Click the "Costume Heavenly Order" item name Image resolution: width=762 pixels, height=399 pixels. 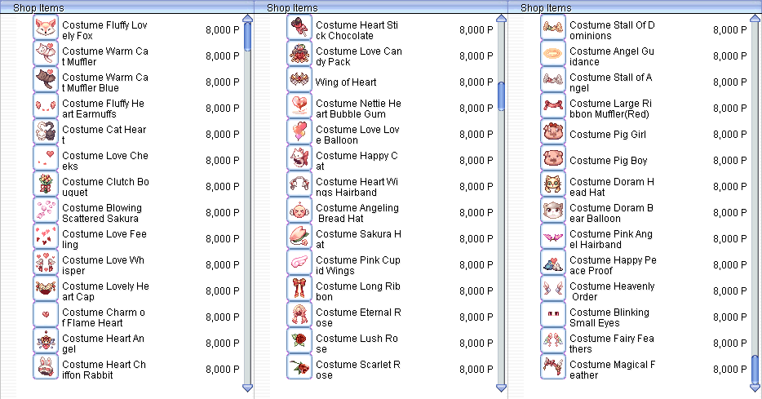coord(612,291)
